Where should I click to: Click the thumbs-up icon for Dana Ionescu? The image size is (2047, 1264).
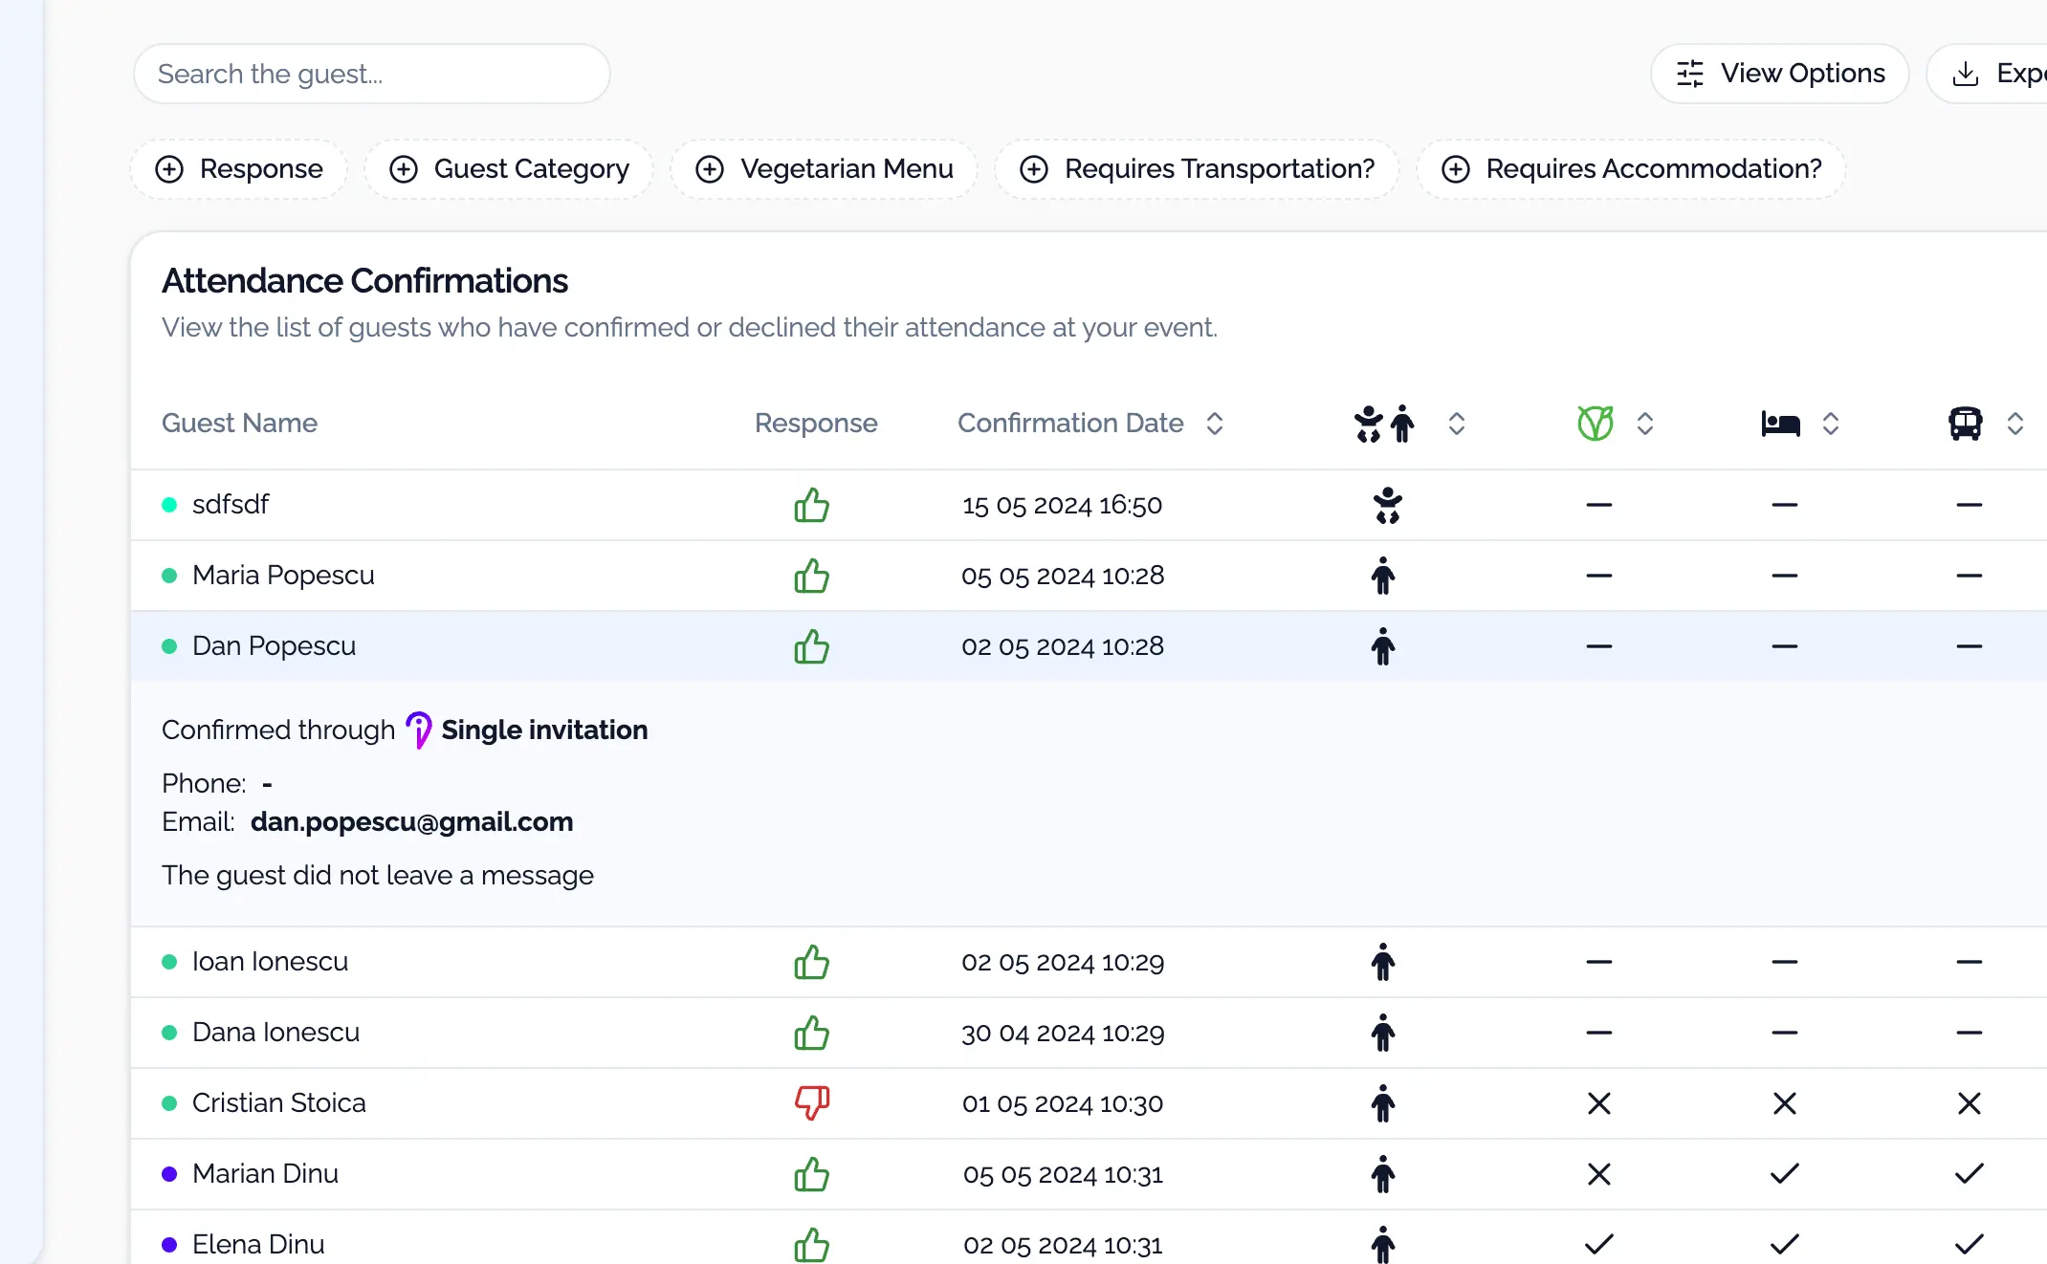click(x=811, y=1033)
